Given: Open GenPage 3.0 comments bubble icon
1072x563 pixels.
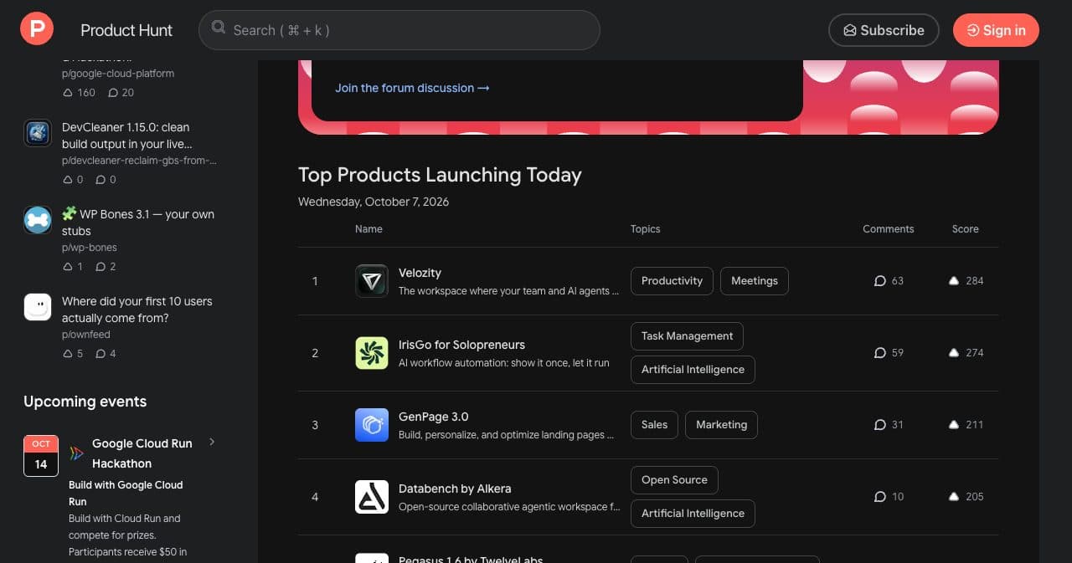Looking at the screenshot, I should click(880, 425).
